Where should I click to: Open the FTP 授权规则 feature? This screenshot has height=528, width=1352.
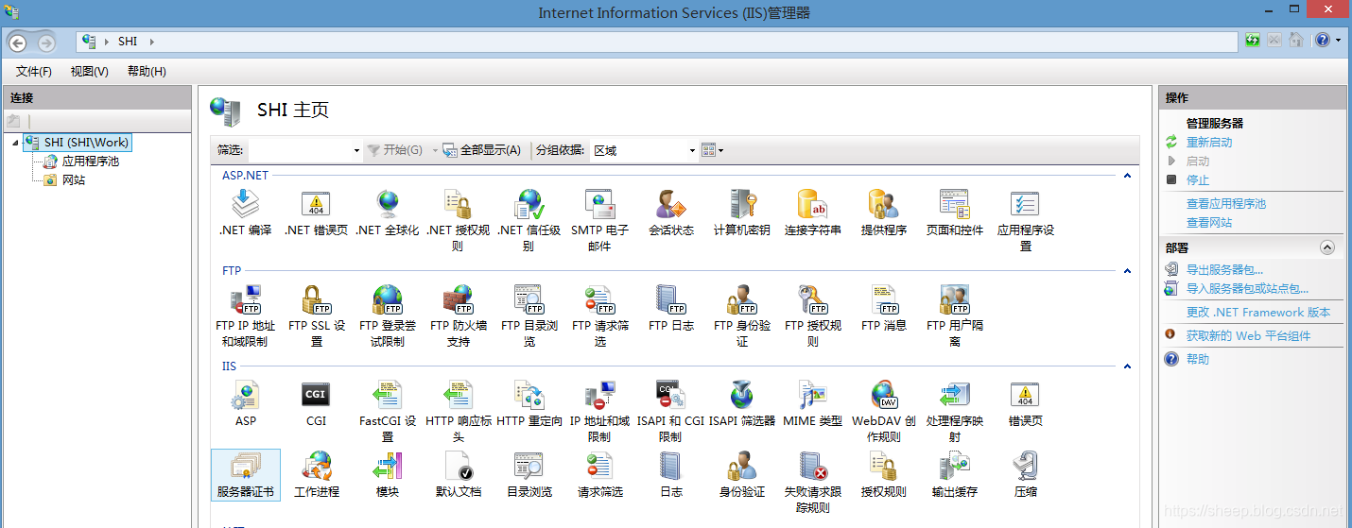(813, 315)
